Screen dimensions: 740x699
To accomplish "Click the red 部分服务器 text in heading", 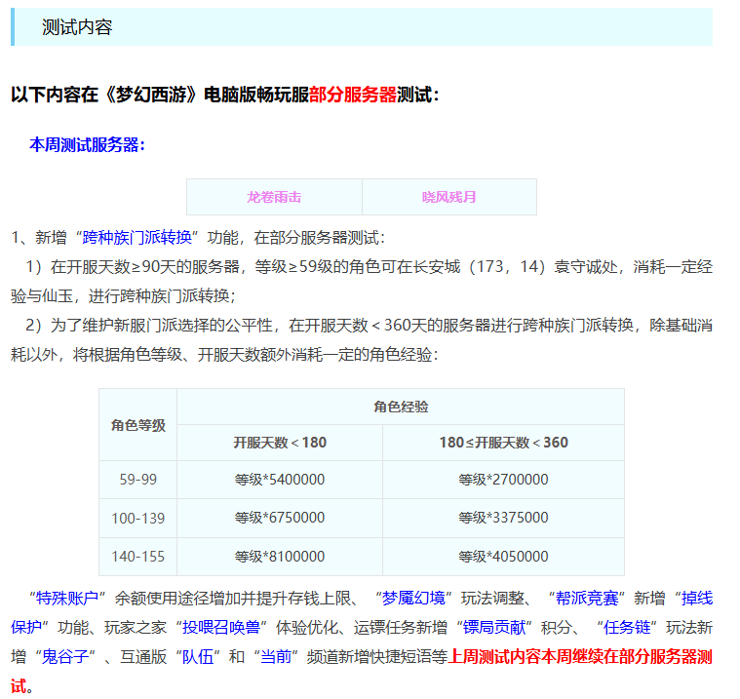I will click(x=353, y=95).
